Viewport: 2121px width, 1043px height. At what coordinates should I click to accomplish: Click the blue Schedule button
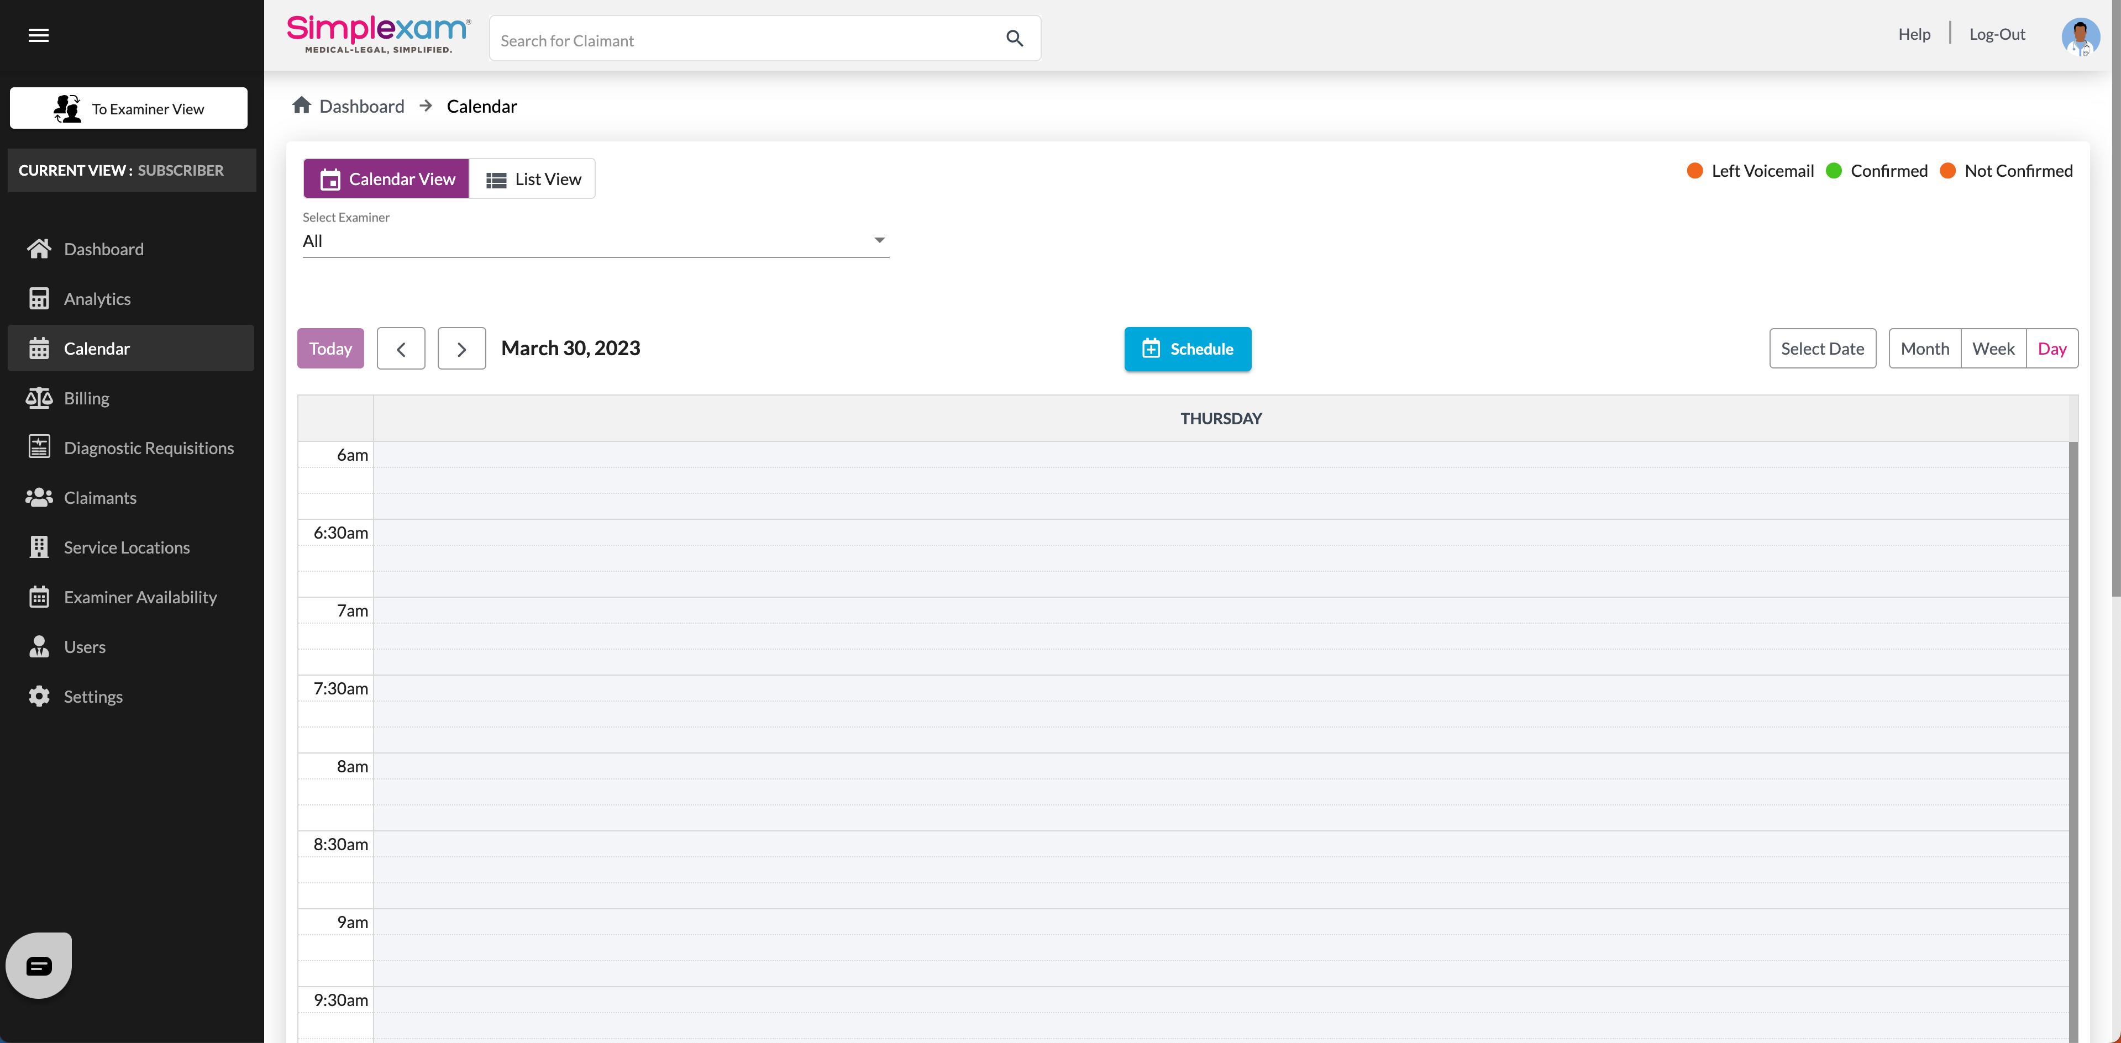click(1187, 349)
